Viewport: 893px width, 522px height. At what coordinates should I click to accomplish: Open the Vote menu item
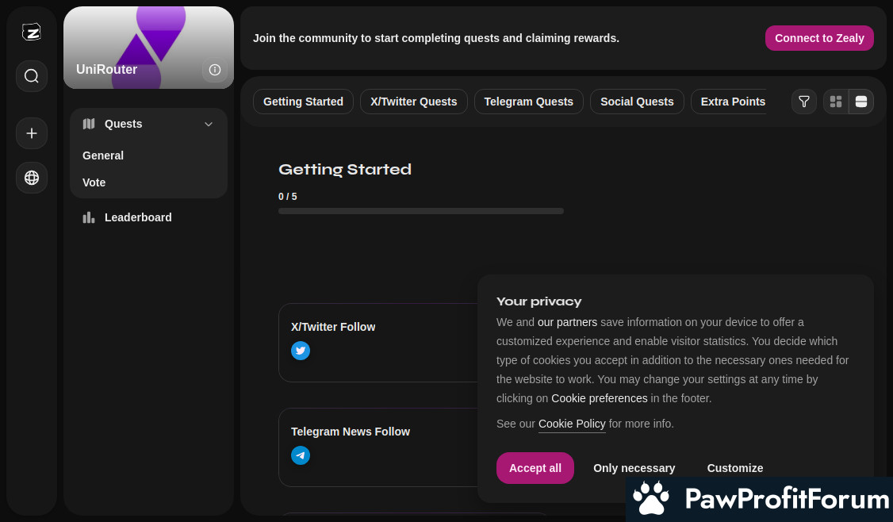coord(94,182)
